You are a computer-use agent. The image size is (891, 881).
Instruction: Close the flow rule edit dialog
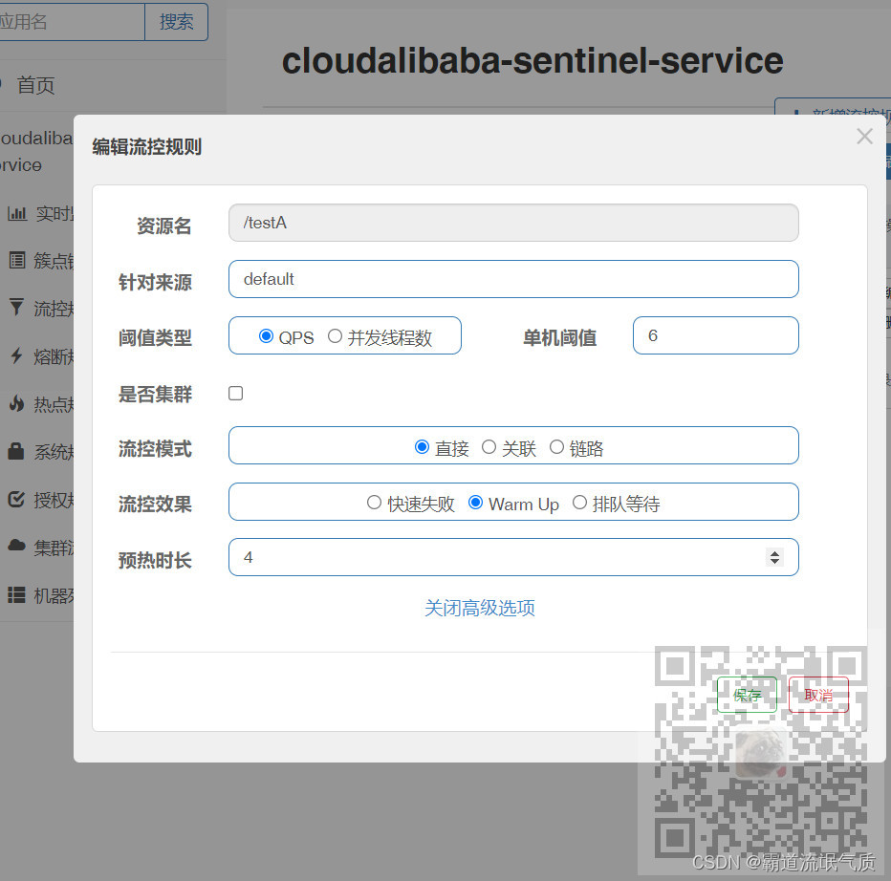point(864,137)
